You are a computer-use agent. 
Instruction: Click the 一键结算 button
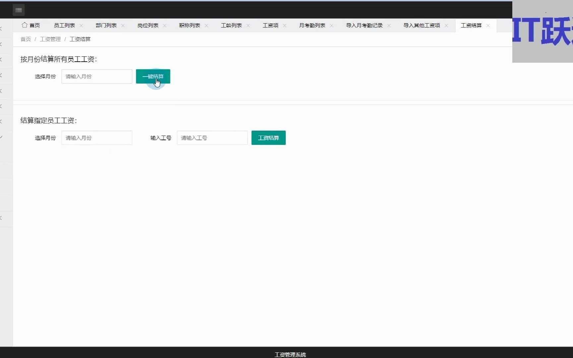point(153,76)
